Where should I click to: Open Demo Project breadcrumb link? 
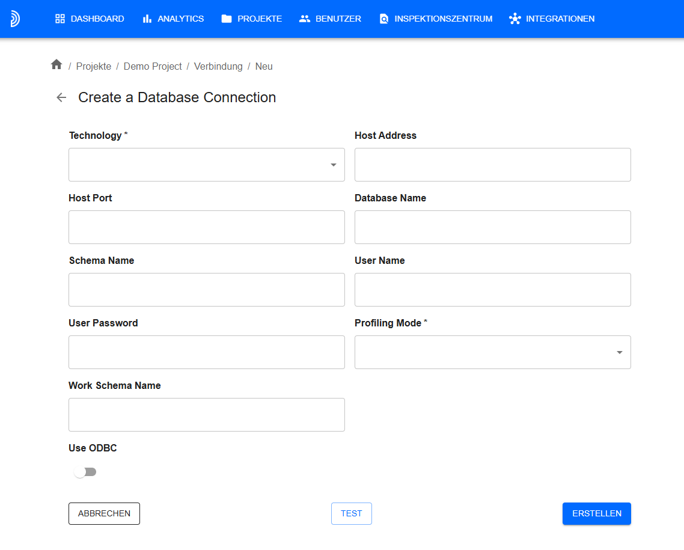(153, 66)
